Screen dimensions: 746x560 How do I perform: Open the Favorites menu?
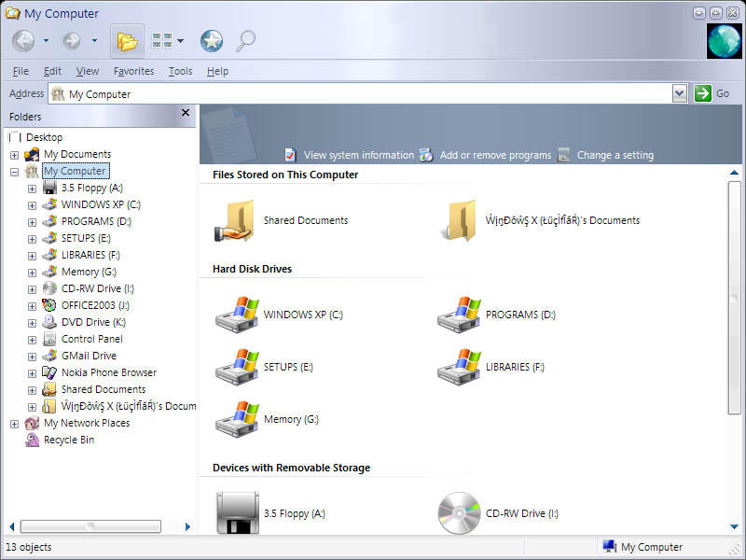(133, 71)
